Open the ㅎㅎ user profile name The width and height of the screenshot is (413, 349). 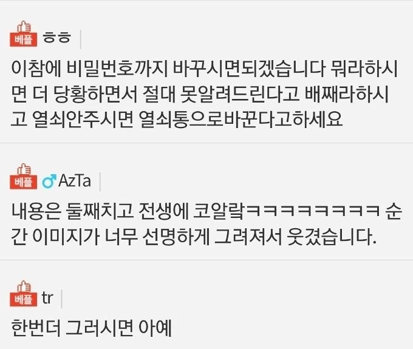57,38
